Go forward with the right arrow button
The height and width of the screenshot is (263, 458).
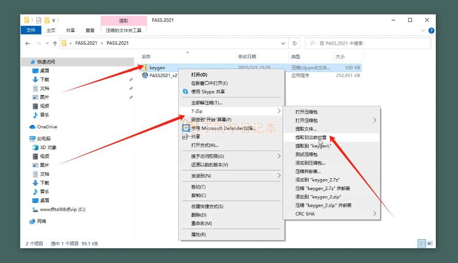(39, 43)
